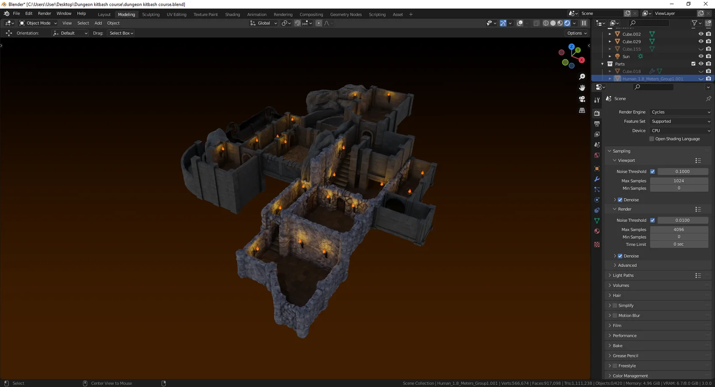The width and height of the screenshot is (715, 387).
Task: Collapse the Sampling panel
Action: pos(610,151)
